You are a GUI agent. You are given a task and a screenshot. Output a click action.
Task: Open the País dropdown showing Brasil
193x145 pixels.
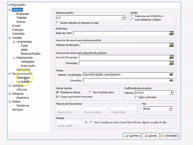(170, 109)
